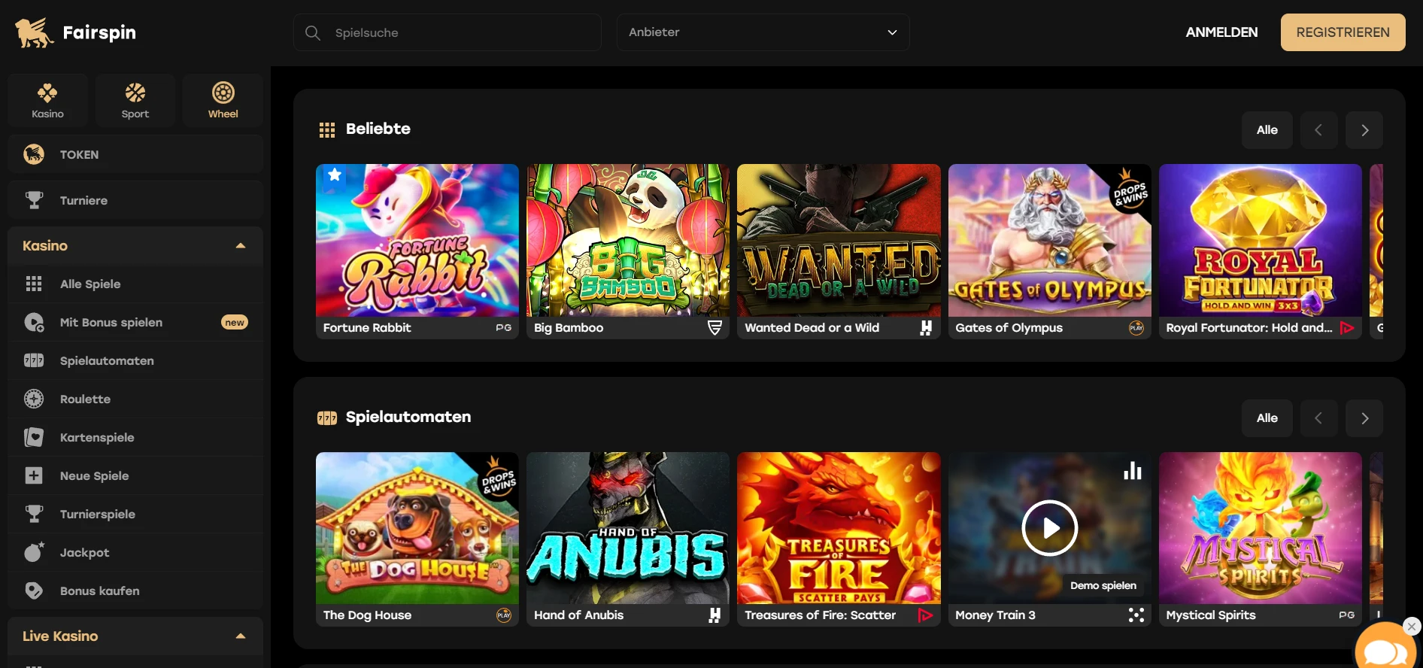Open the Big Bamboo game thumbnail
The height and width of the screenshot is (668, 1423).
pos(628,240)
